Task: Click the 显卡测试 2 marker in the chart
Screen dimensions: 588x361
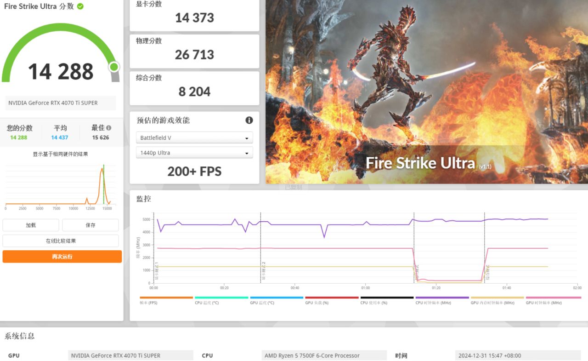Action: 263,271
